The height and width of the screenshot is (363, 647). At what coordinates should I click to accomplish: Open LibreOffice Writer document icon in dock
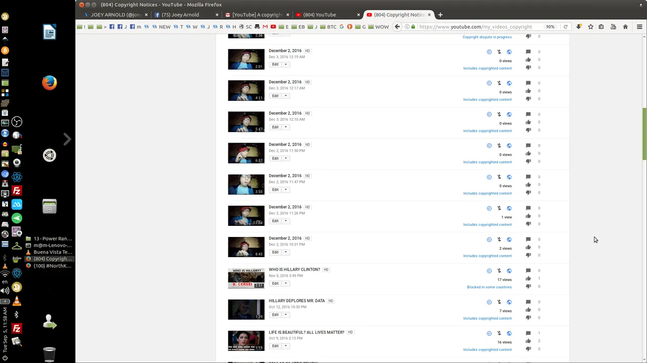[x=50, y=32]
